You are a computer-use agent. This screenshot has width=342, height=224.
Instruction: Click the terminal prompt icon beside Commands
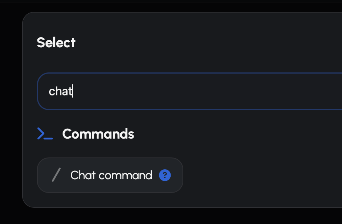(x=45, y=134)
